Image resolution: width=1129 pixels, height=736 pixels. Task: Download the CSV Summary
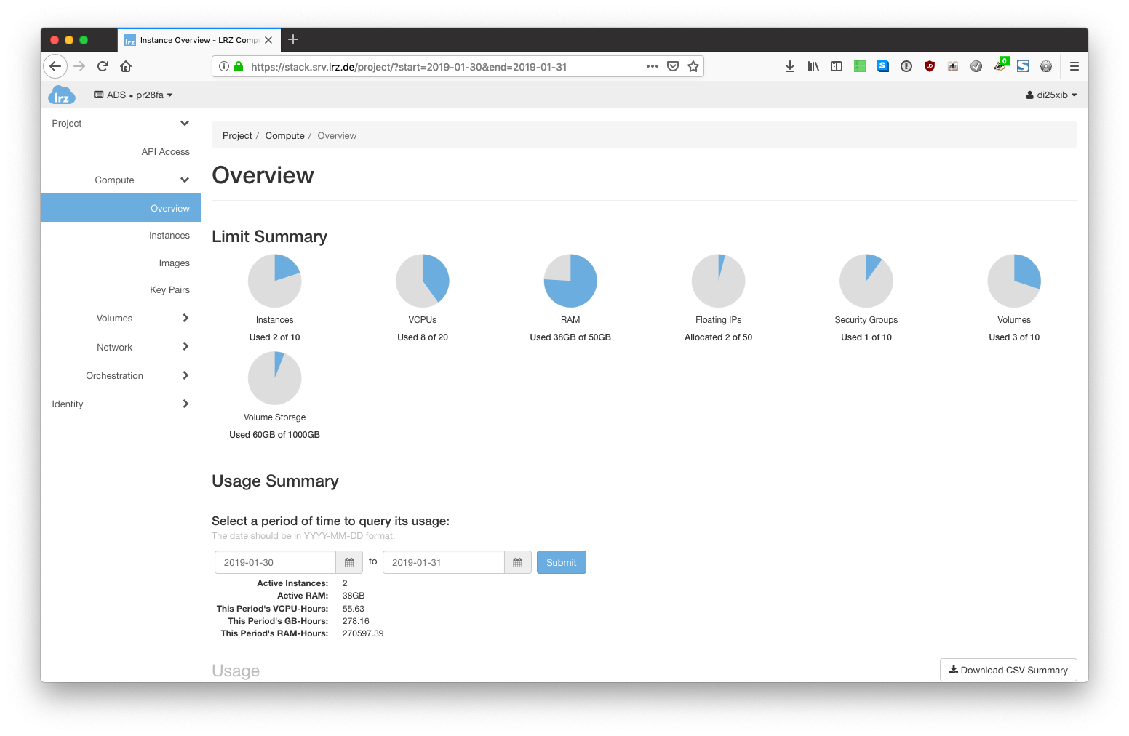coord(1008,670)
